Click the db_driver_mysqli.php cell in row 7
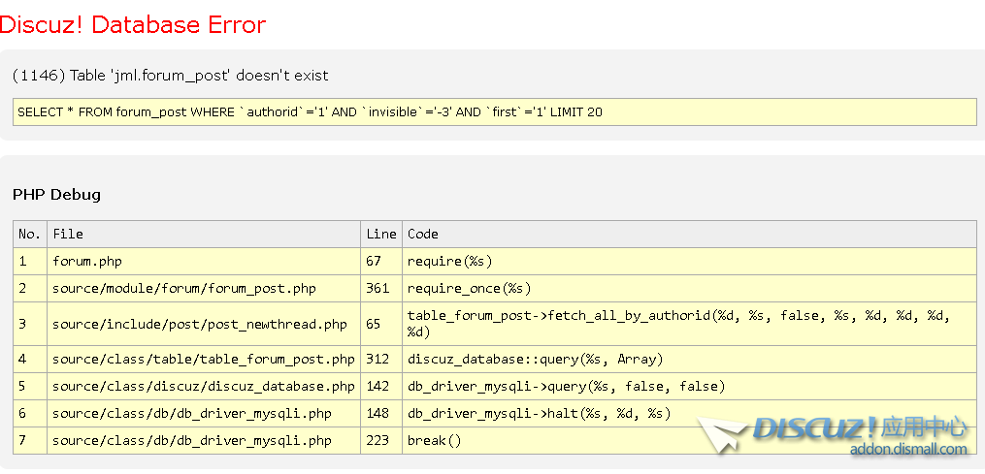This screenshot has height=474, width=985. [204, 441]
